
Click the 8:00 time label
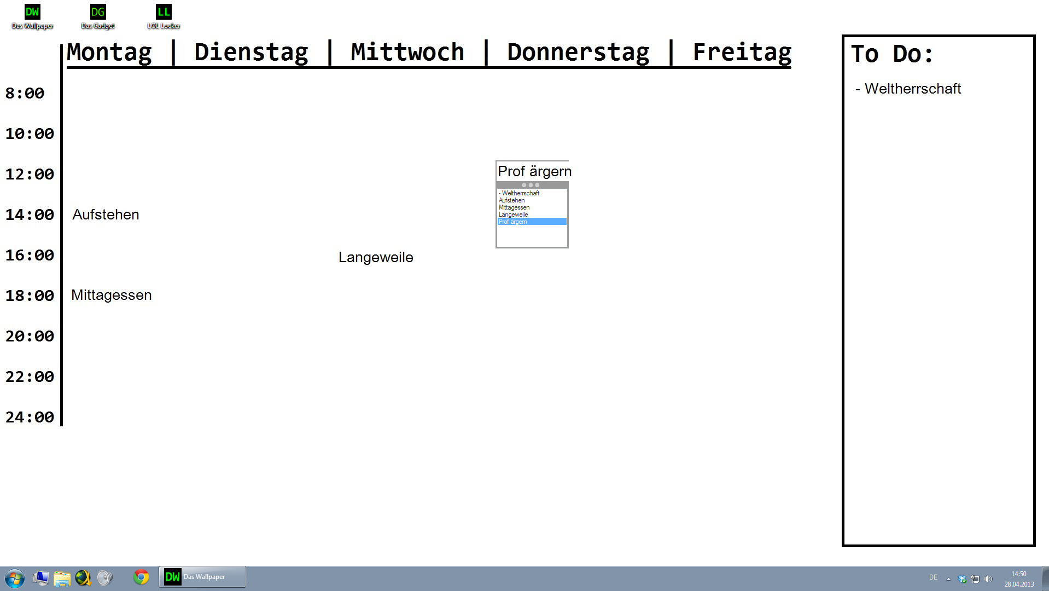25,93
